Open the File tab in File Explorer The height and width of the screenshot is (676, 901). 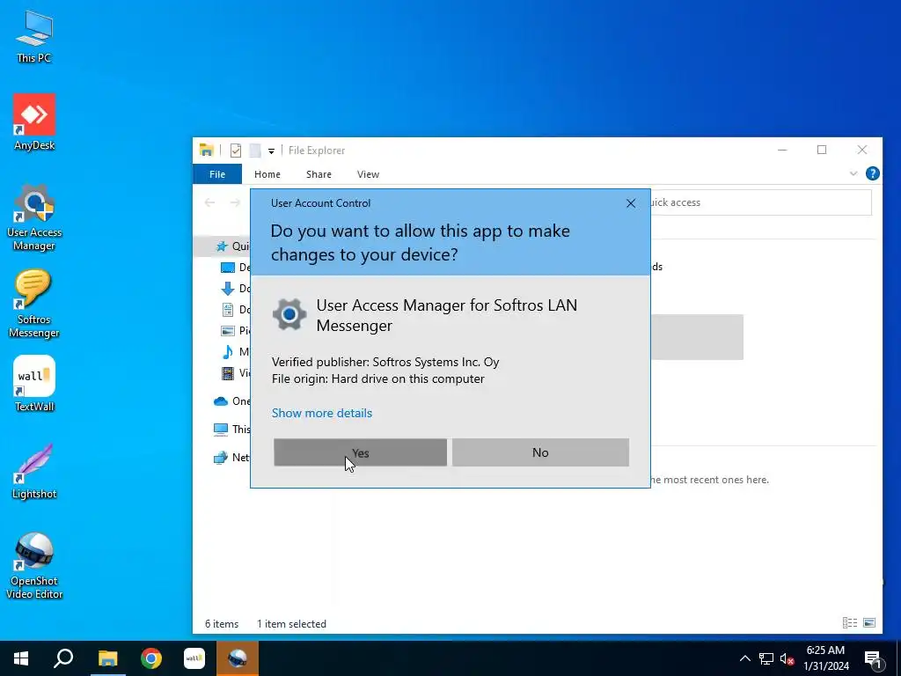tap(217, 174)
